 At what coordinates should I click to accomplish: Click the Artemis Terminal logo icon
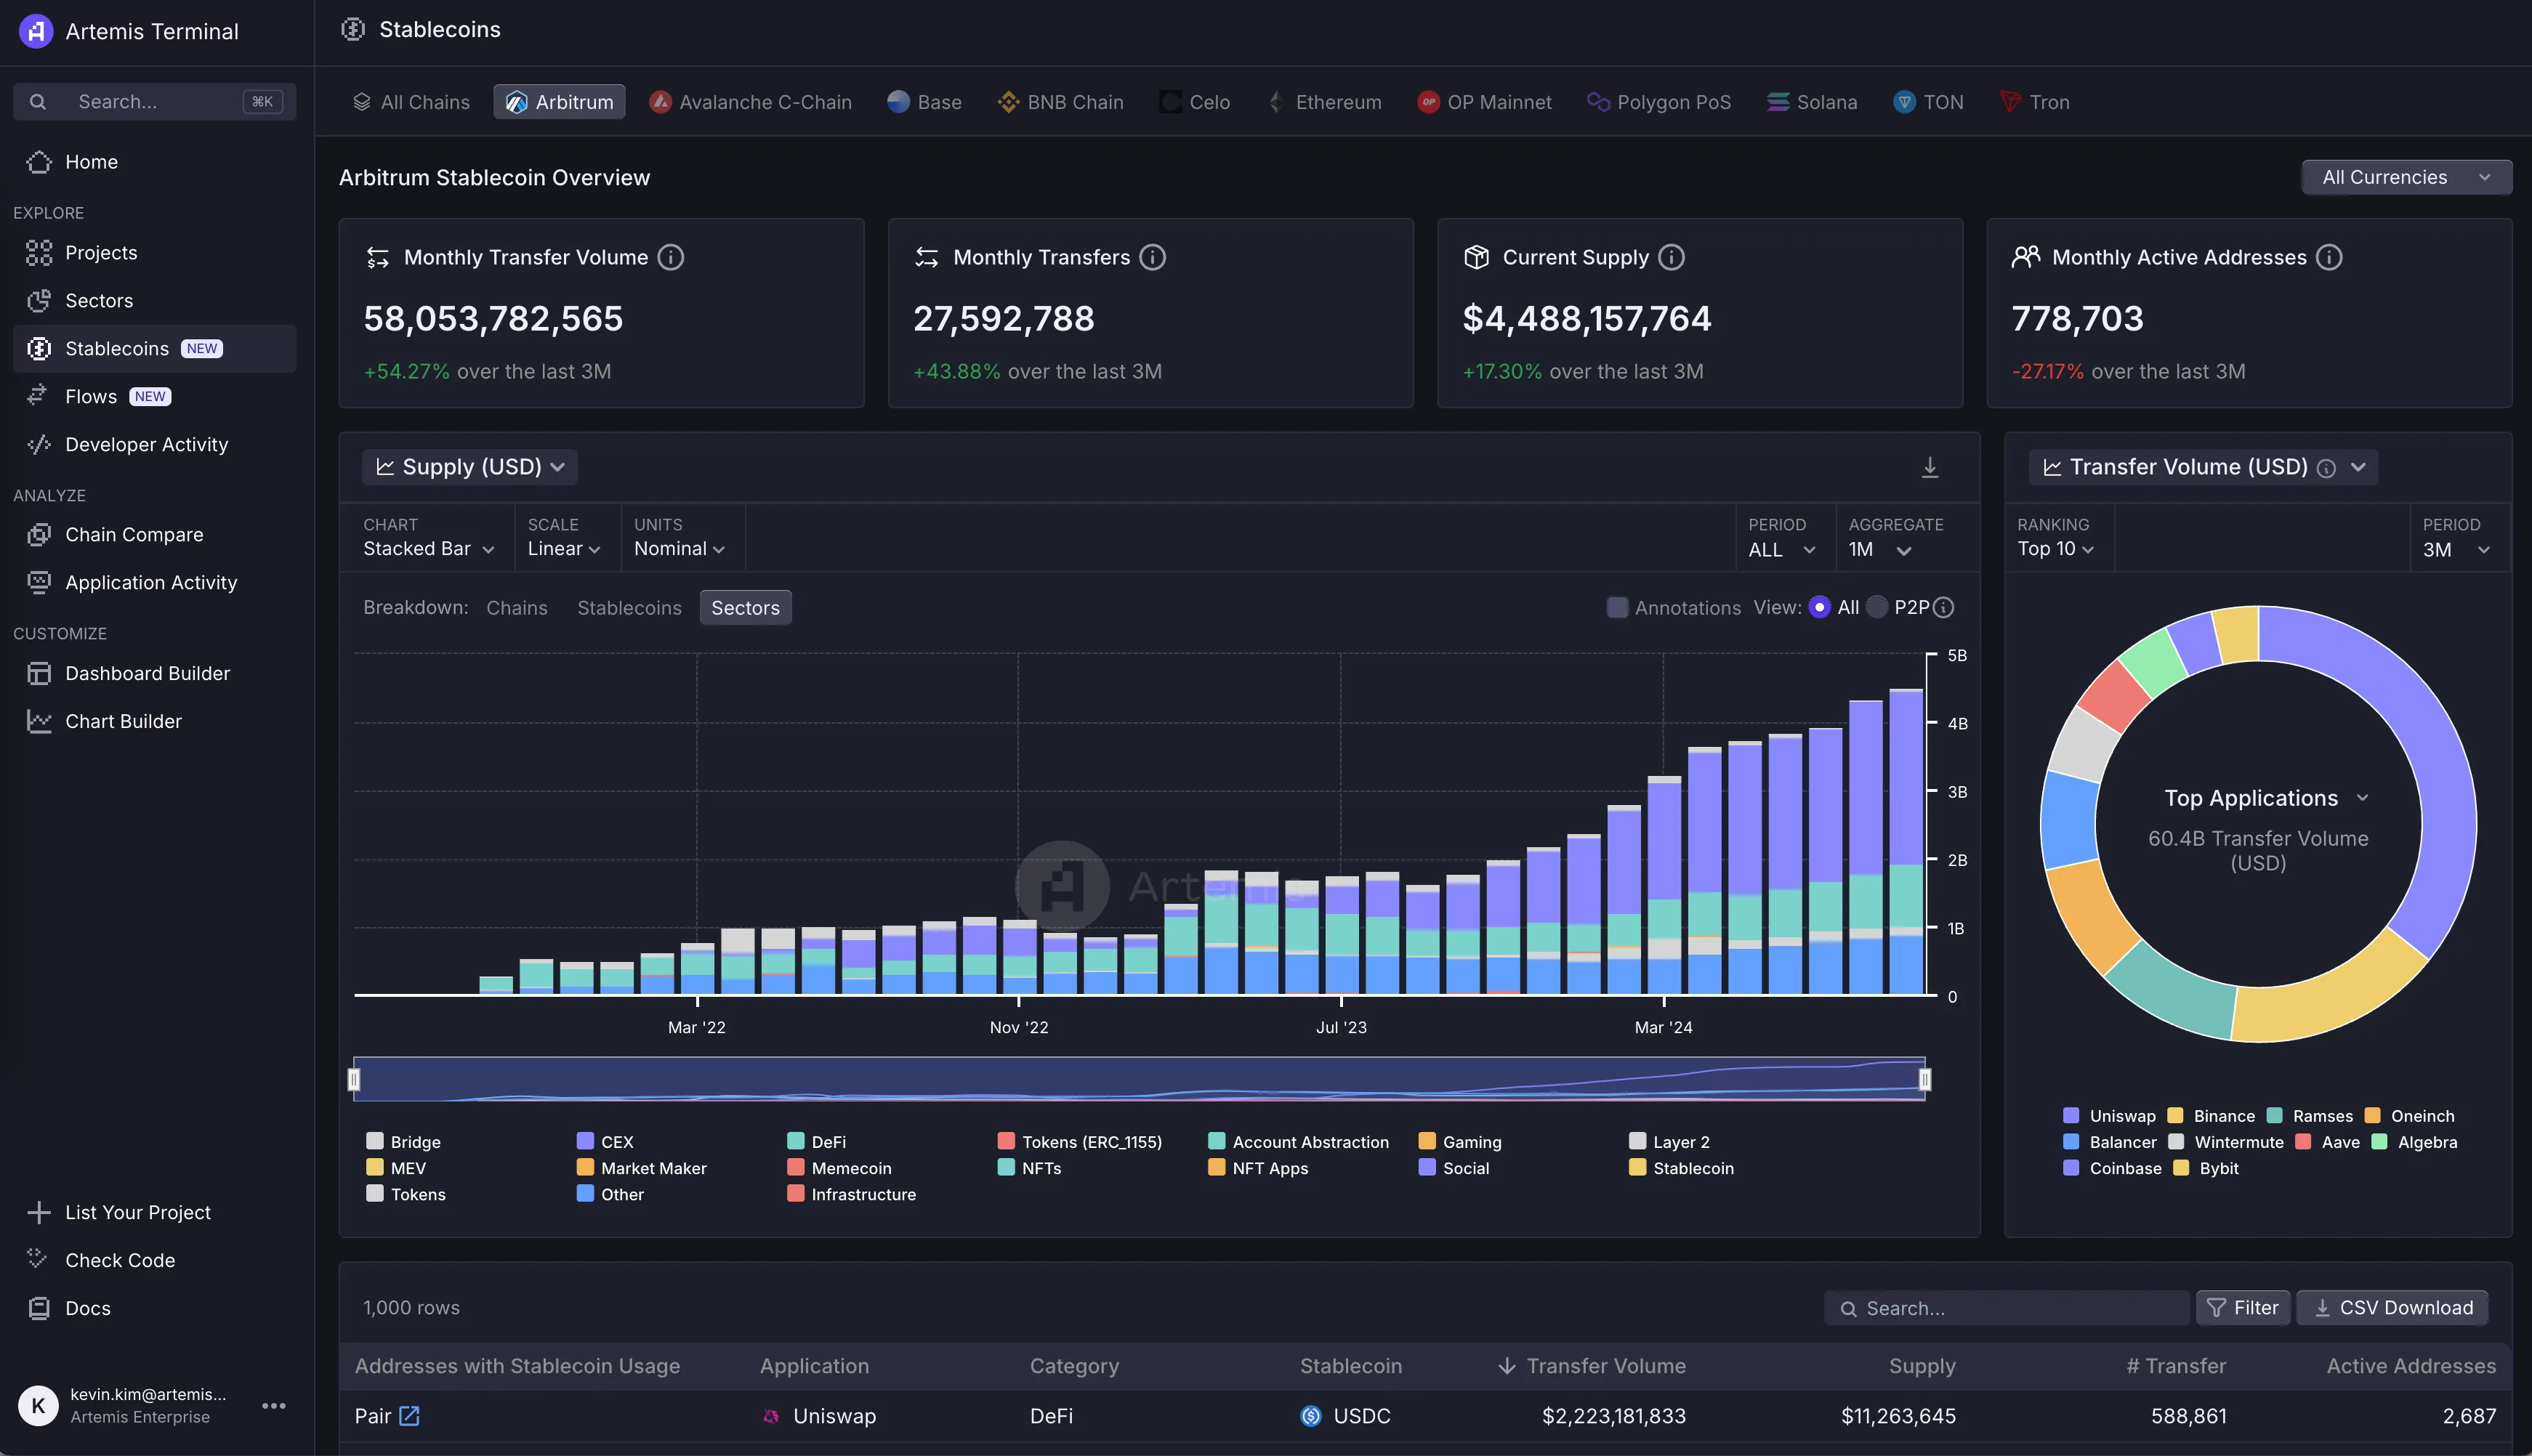(x=36, y=31)
